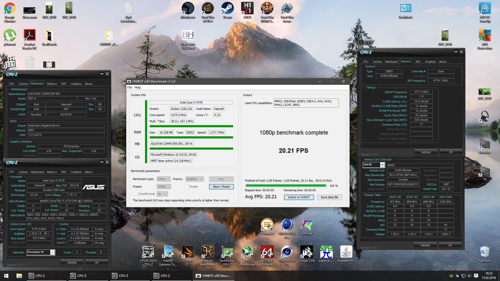Launch the µTorrent desktop icon
Viewport: 500px width, 281px height.
coord(10,37)
